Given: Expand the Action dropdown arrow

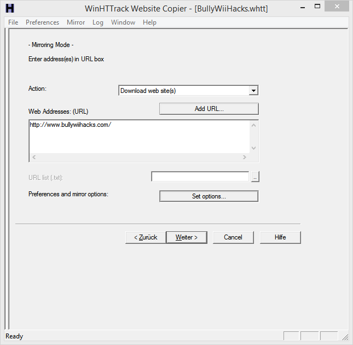Looking at the screenshot, I should click(x=253, y=91).
